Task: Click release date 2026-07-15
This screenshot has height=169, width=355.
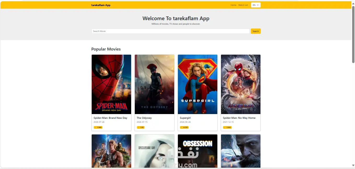Action: [x=142, y=122]
